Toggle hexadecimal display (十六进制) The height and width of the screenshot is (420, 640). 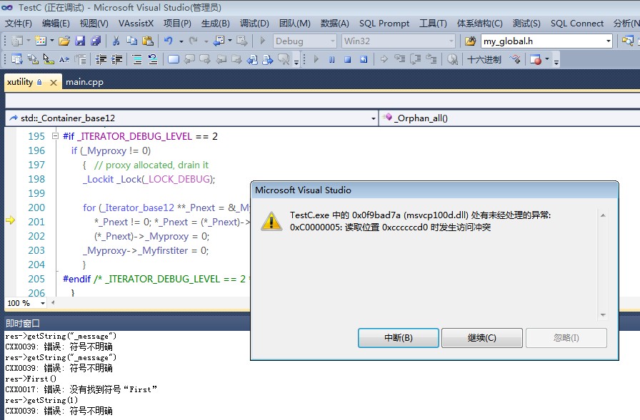point(484,59)
